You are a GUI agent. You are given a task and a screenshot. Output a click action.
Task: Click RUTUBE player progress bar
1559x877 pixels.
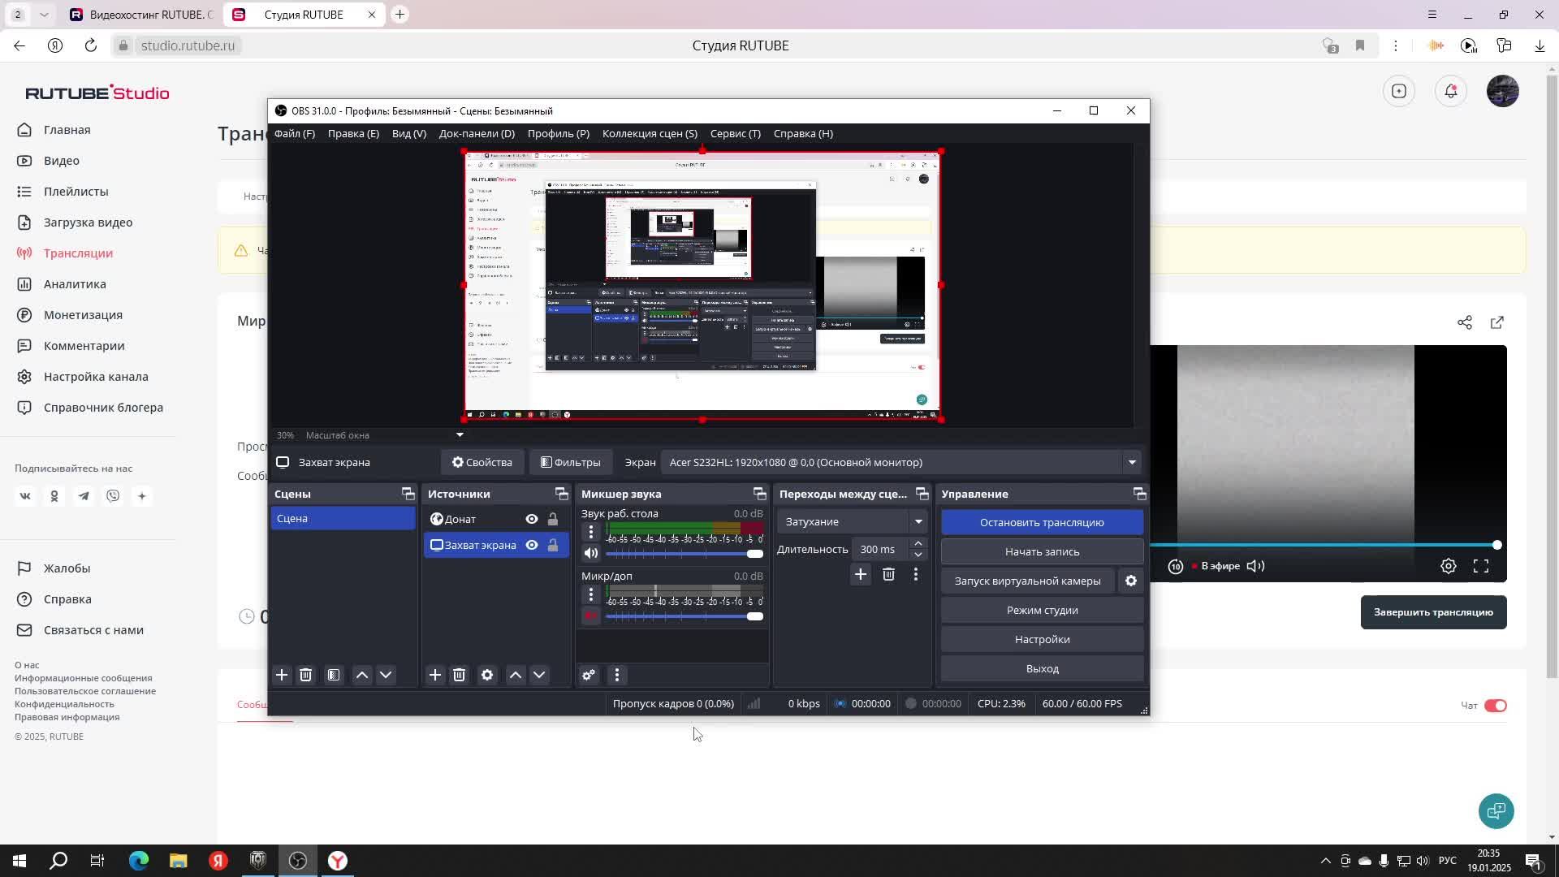(1324, 545)
